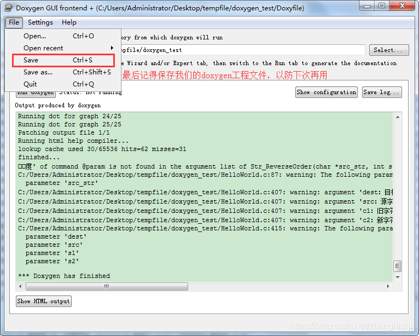Click the 'Running dot for graph 24/25' line
The width and height of the screenshot is (419, 336).
tap(69, 116)
